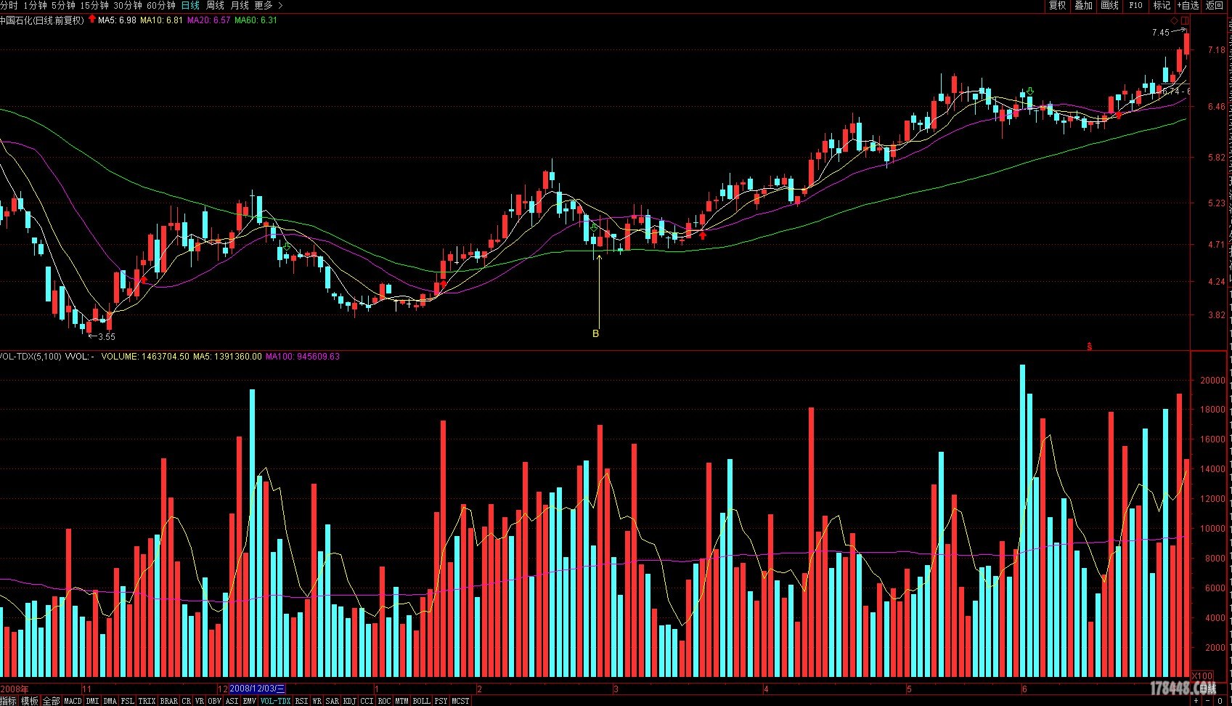Switch to DMA indicator
Image resolution: width=1232 pixels, height=706 pixels.
[110, 701]
